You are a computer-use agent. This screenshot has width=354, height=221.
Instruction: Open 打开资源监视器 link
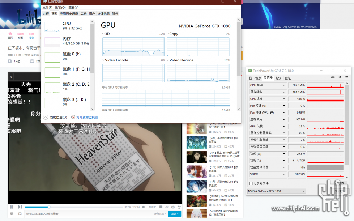pos(85,117)
